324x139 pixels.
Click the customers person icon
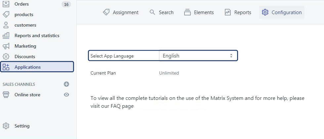tap(6, 25)
